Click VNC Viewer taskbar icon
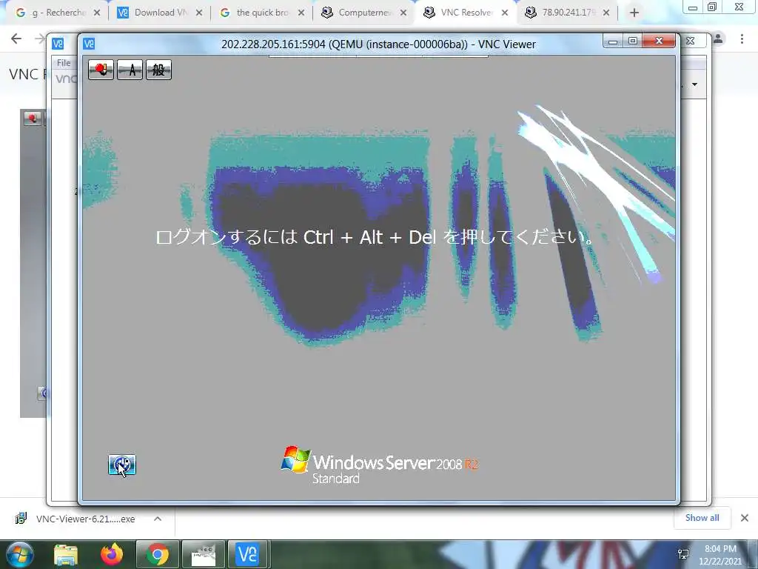 [x=247, y=554]
